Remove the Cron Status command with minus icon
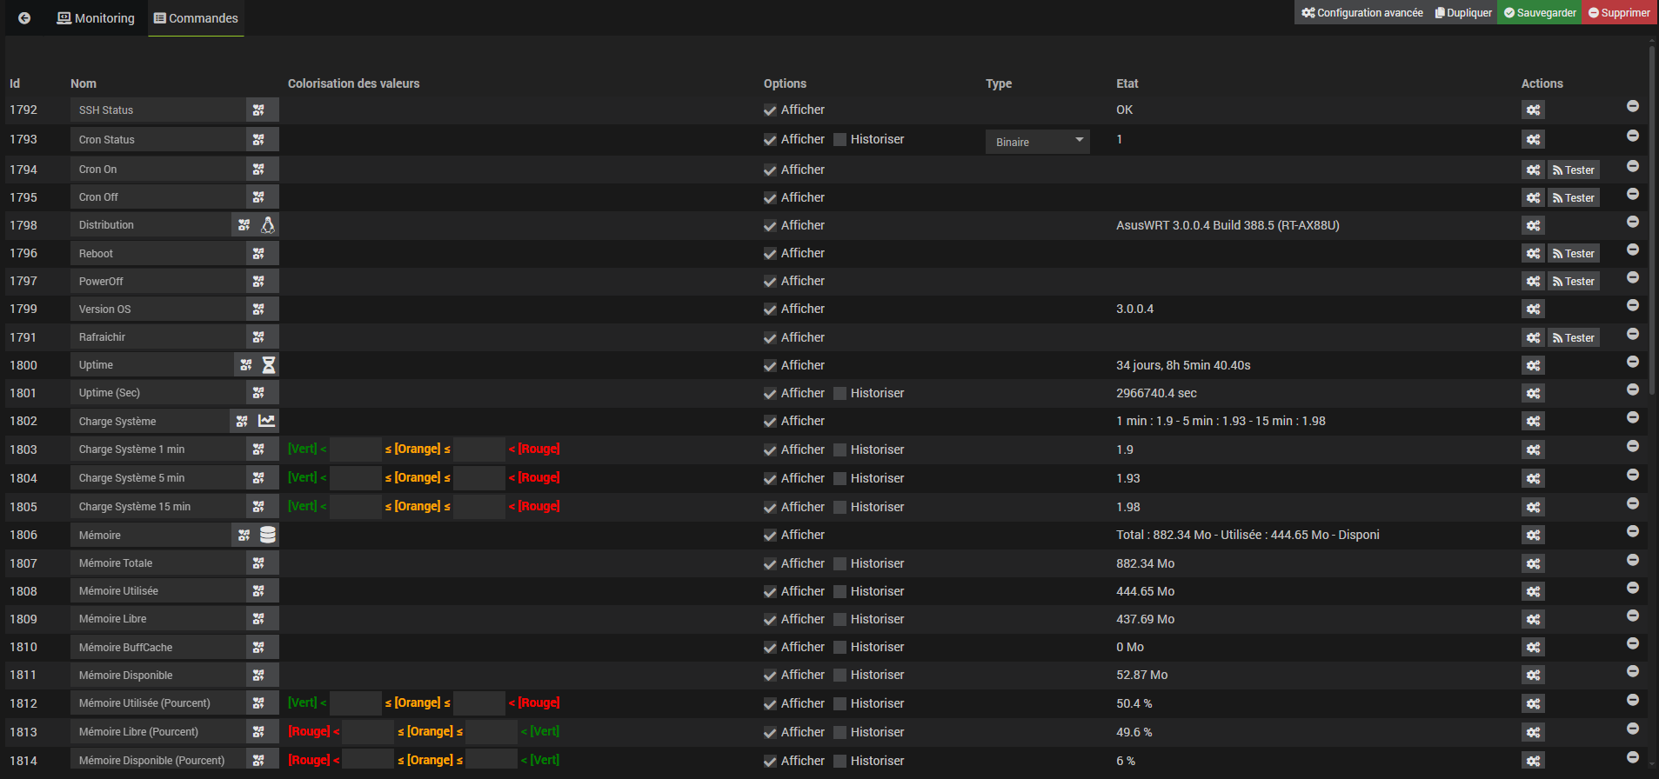Image resolution: width=1659 pixels, height=779 pixels. pyautogui.click(x=1633, y=136)
